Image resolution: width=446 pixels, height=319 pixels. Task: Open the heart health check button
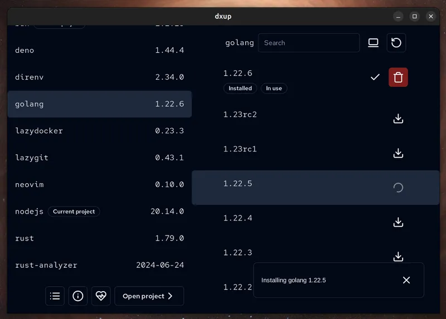click(x=101, y=296)
